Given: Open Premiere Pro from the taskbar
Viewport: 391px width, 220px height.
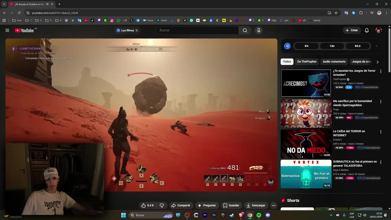Looking at the screenshot, I should (205, 215).
